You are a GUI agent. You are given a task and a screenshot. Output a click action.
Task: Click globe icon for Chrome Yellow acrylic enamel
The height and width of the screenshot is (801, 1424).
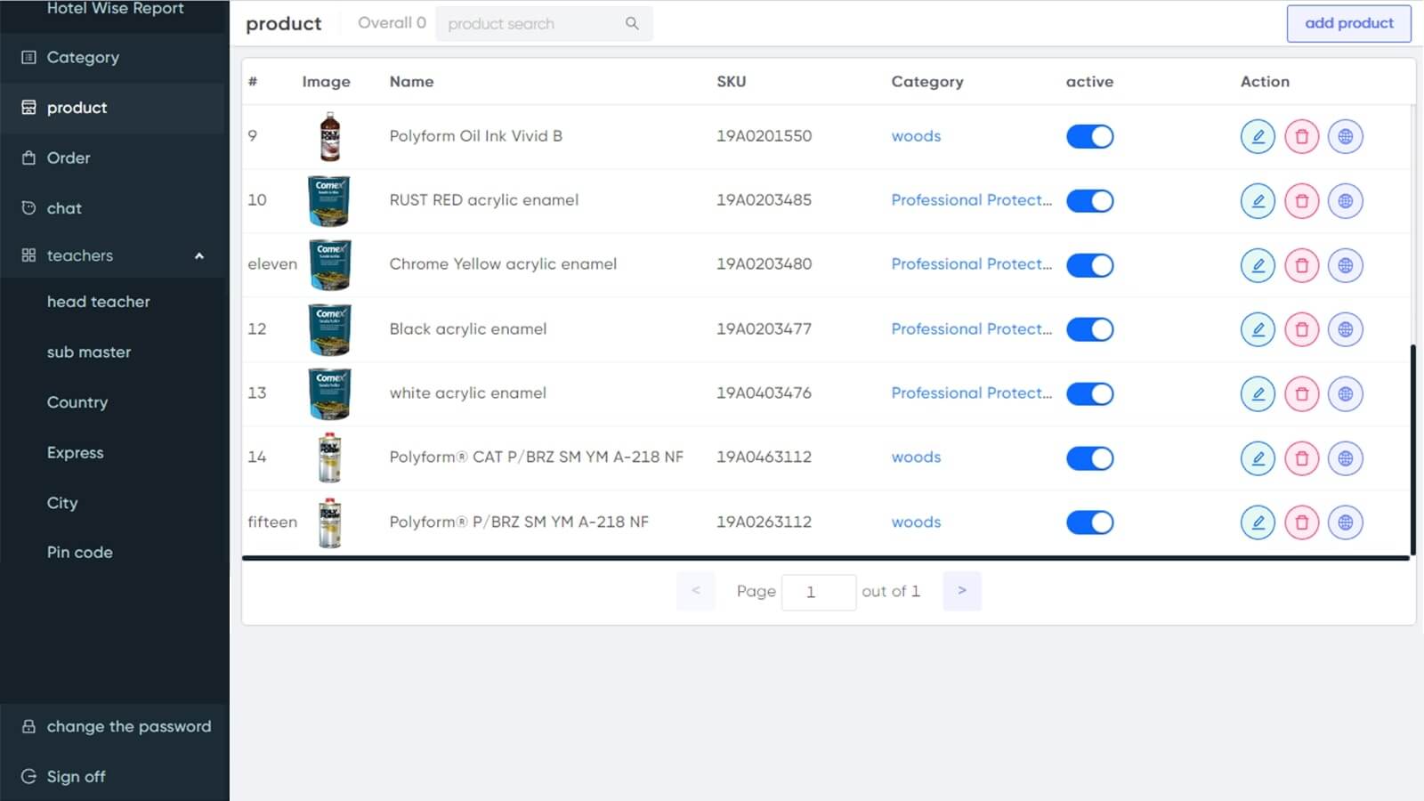point(1345,265)
